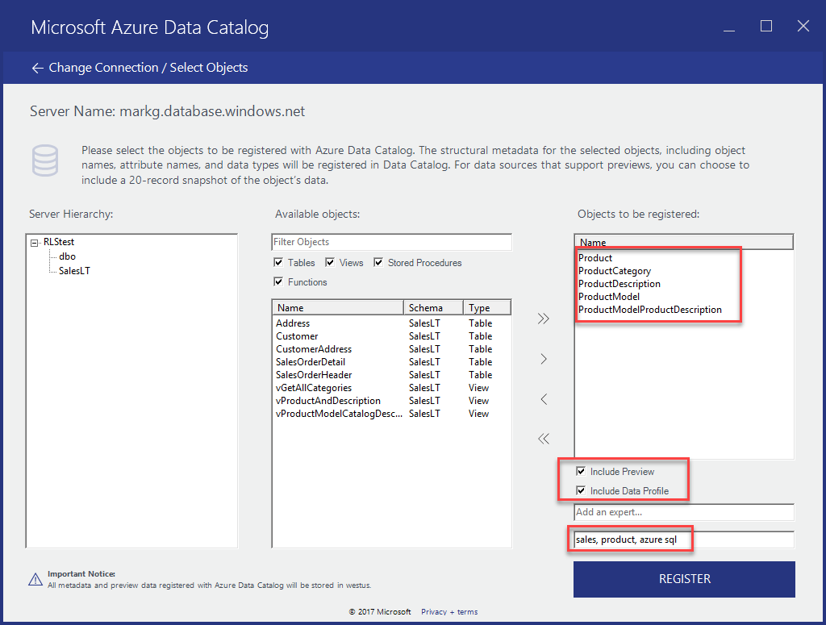Select the SalesOrderHeader table row
The height and width of the screenshot is (625, 826).
click(x=391, y=375)
